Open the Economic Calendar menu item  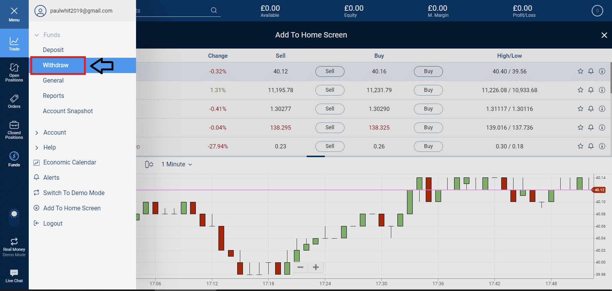point(69,163)
